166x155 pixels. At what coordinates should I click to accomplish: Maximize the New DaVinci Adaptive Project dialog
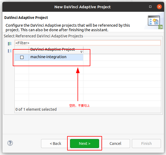150,7
